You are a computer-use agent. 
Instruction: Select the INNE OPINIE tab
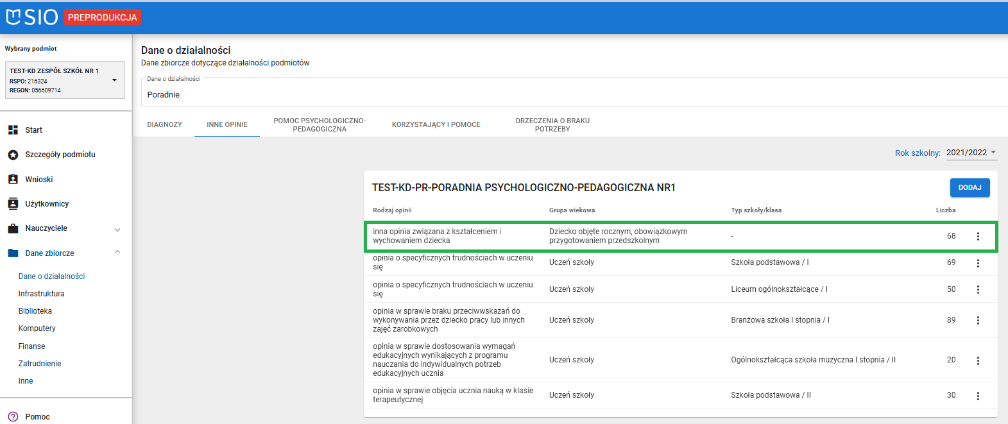pos(227,124)
